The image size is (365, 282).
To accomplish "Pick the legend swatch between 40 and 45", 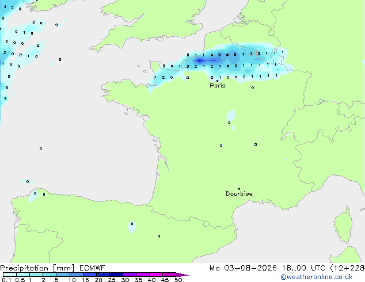I will pyautogui.click(x=156, y=275).
